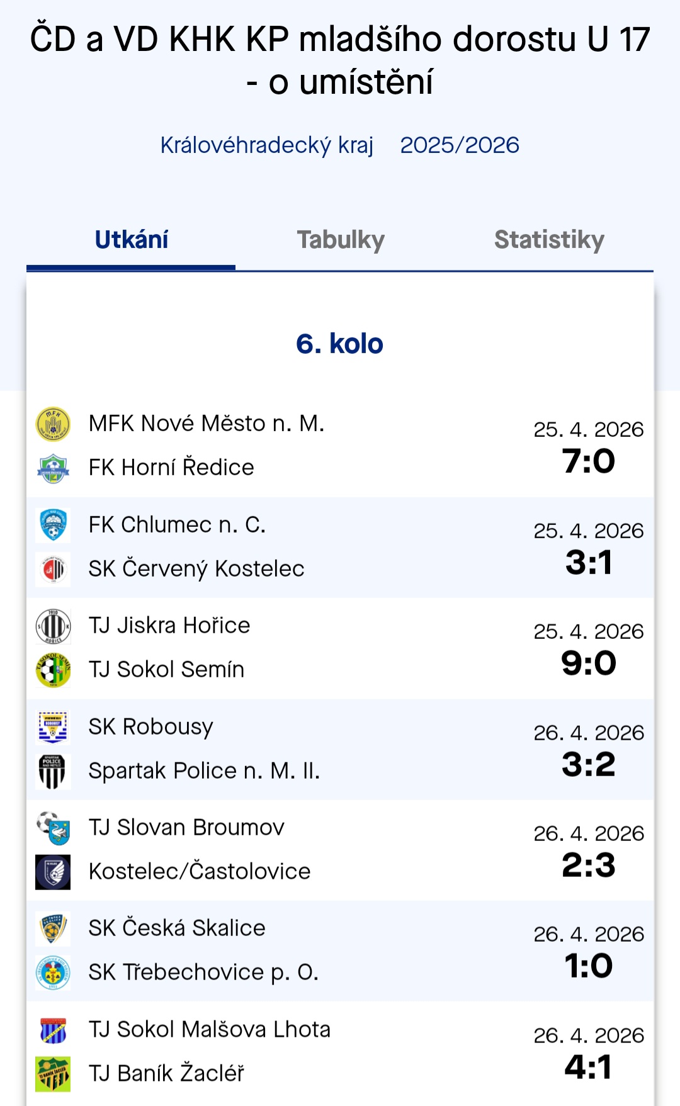This screenshot has width=680, height=1106.
Task: Click FK Horní Ředice club crest
Action: [53, 468]
